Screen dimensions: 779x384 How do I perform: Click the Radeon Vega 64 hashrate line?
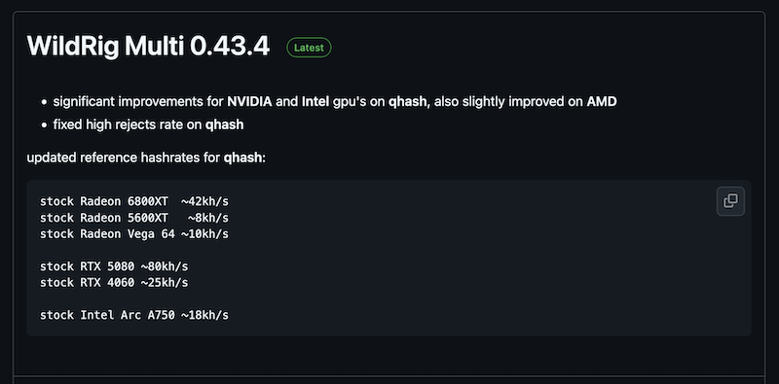[x=134, y=233]
